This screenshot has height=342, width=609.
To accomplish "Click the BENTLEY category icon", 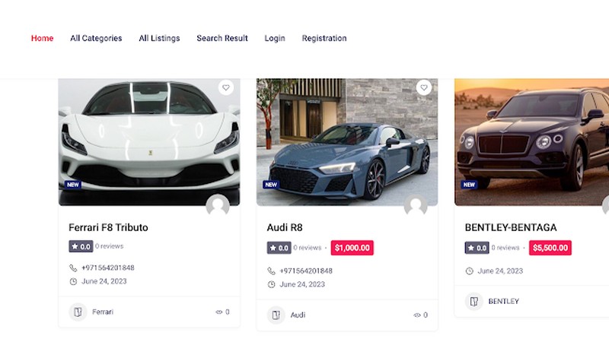I will tap(474, 301).
